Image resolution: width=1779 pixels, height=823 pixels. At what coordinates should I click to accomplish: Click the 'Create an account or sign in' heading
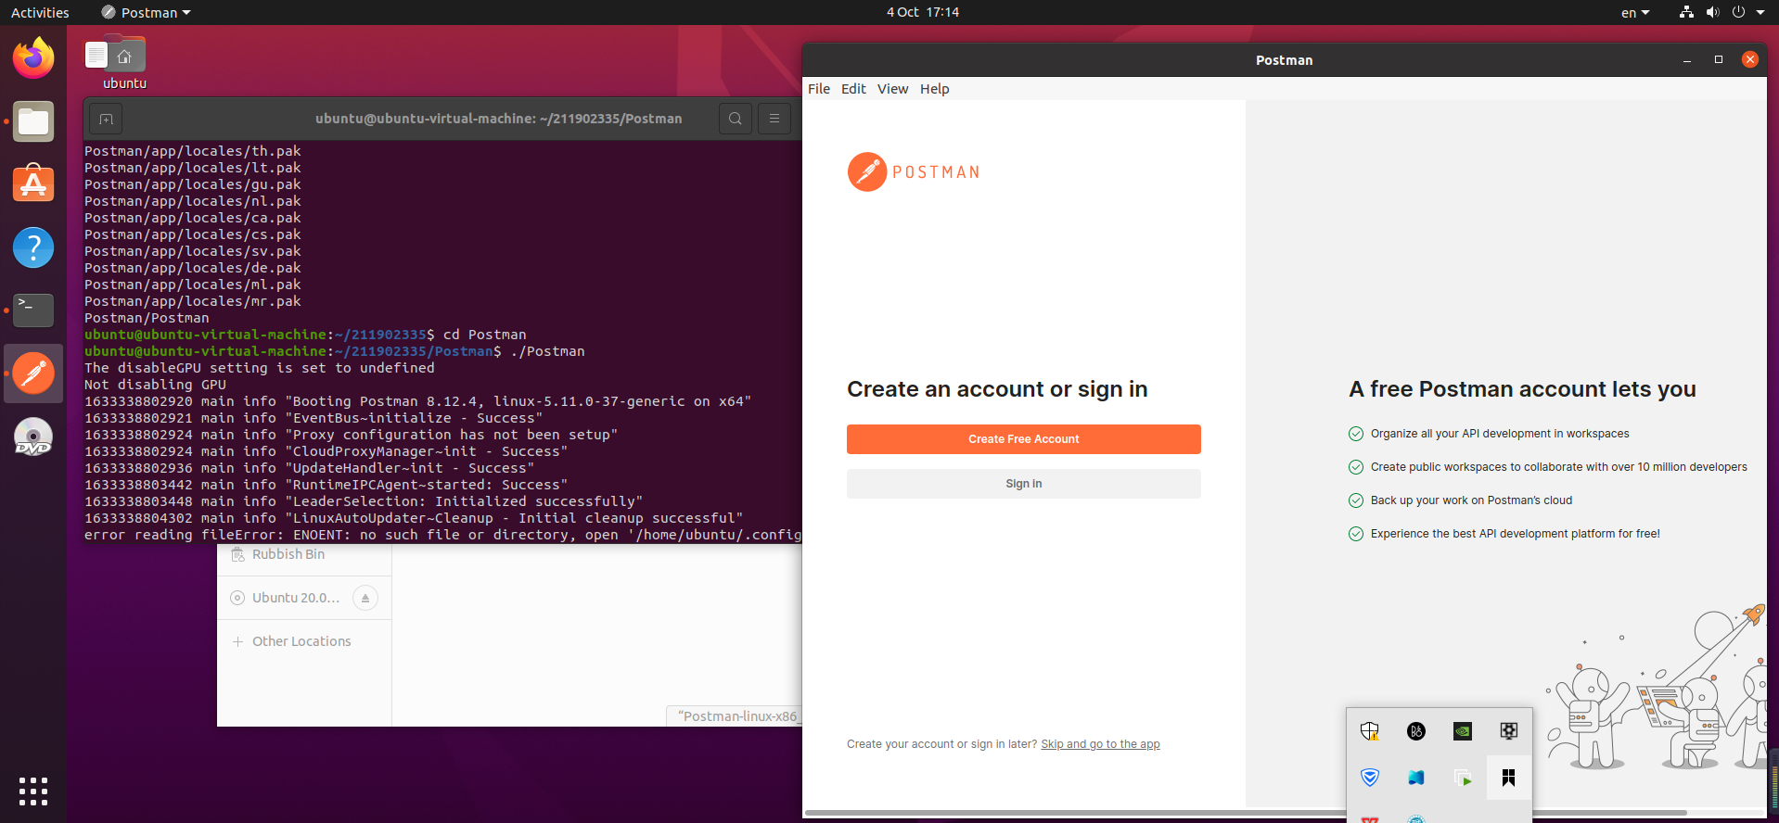pyautogui.click(x=997, y=389)
